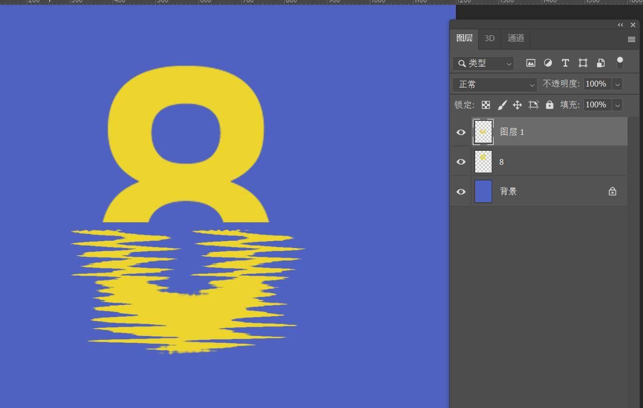
Task: Click the shape layer filter icon
Action: pyautogui.click(x=583, y=63)
